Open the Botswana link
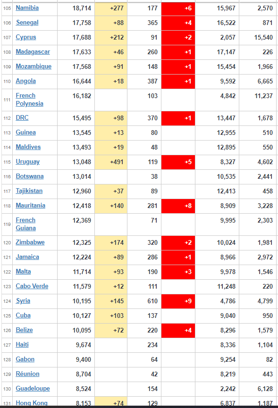Viewport: 278px width, 408px height. pyautogui.click(x=30, y=176)
